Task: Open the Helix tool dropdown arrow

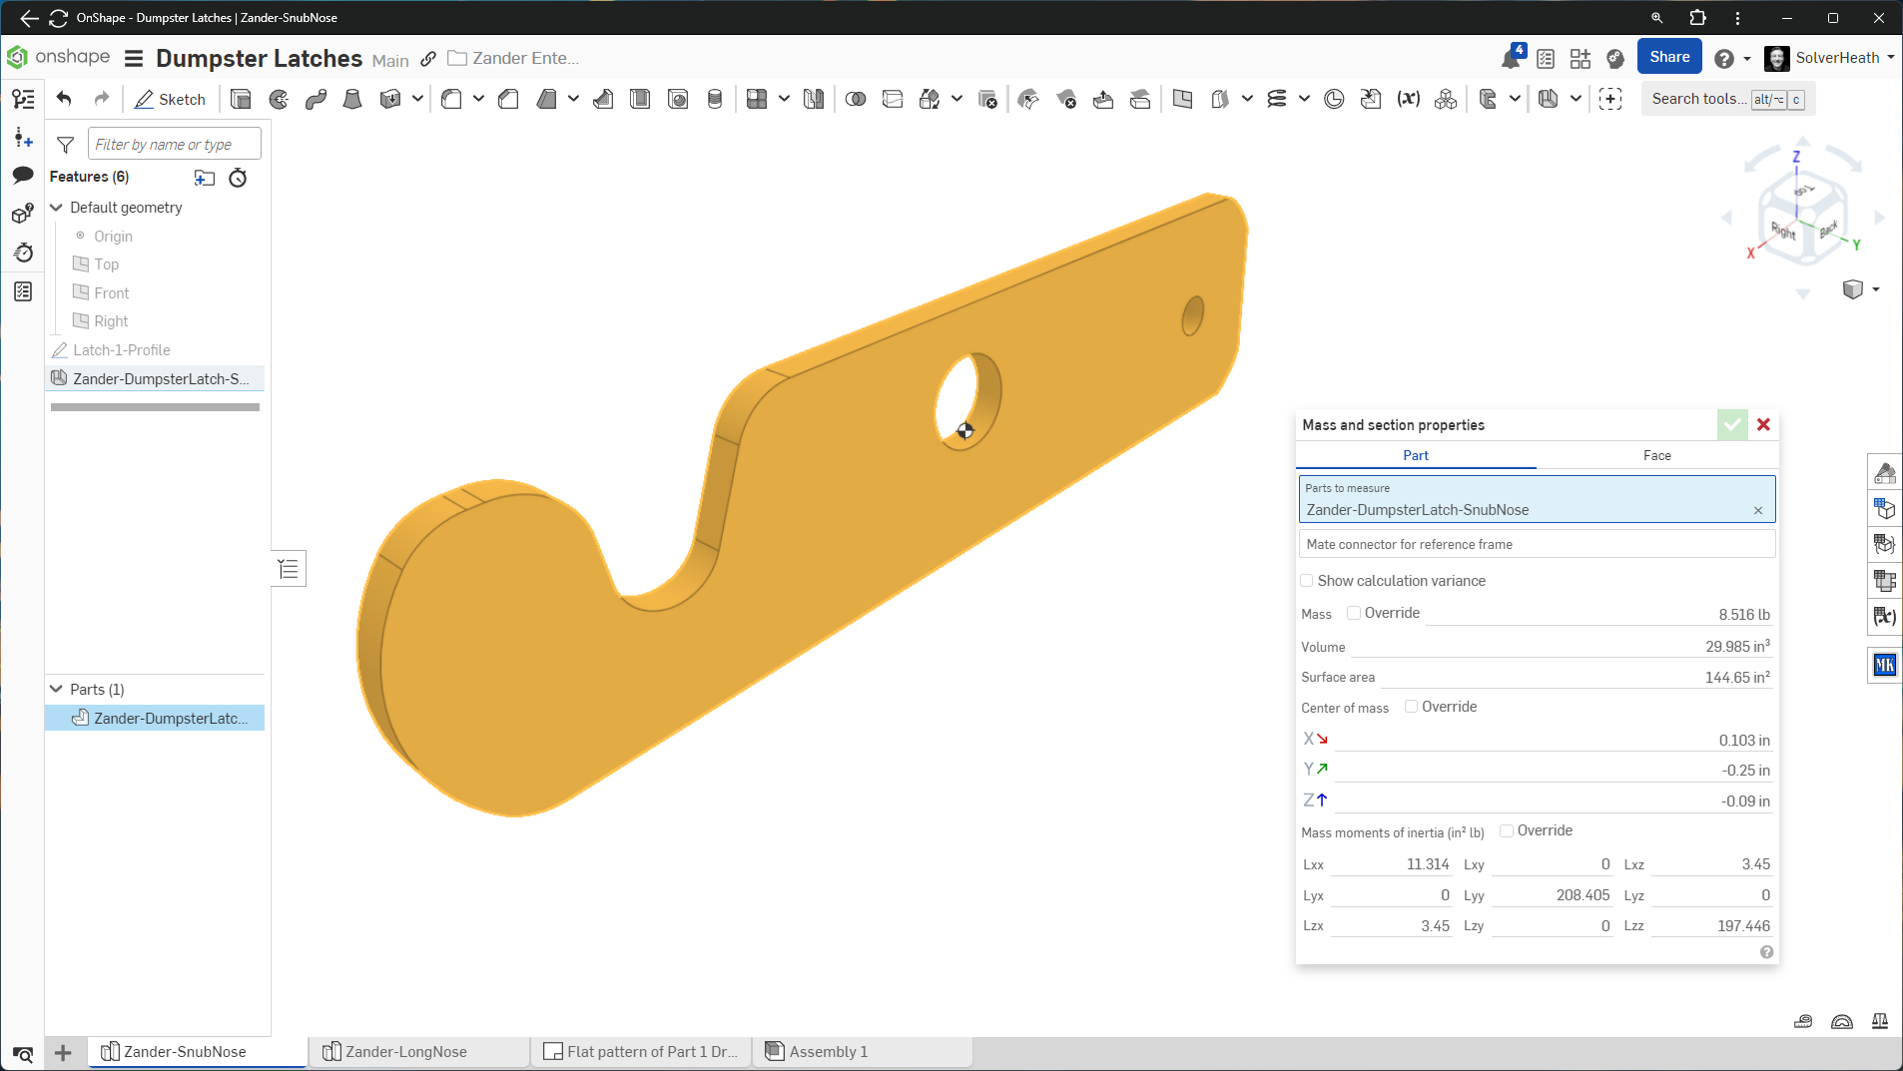Action: click(x=1304, y=99)
